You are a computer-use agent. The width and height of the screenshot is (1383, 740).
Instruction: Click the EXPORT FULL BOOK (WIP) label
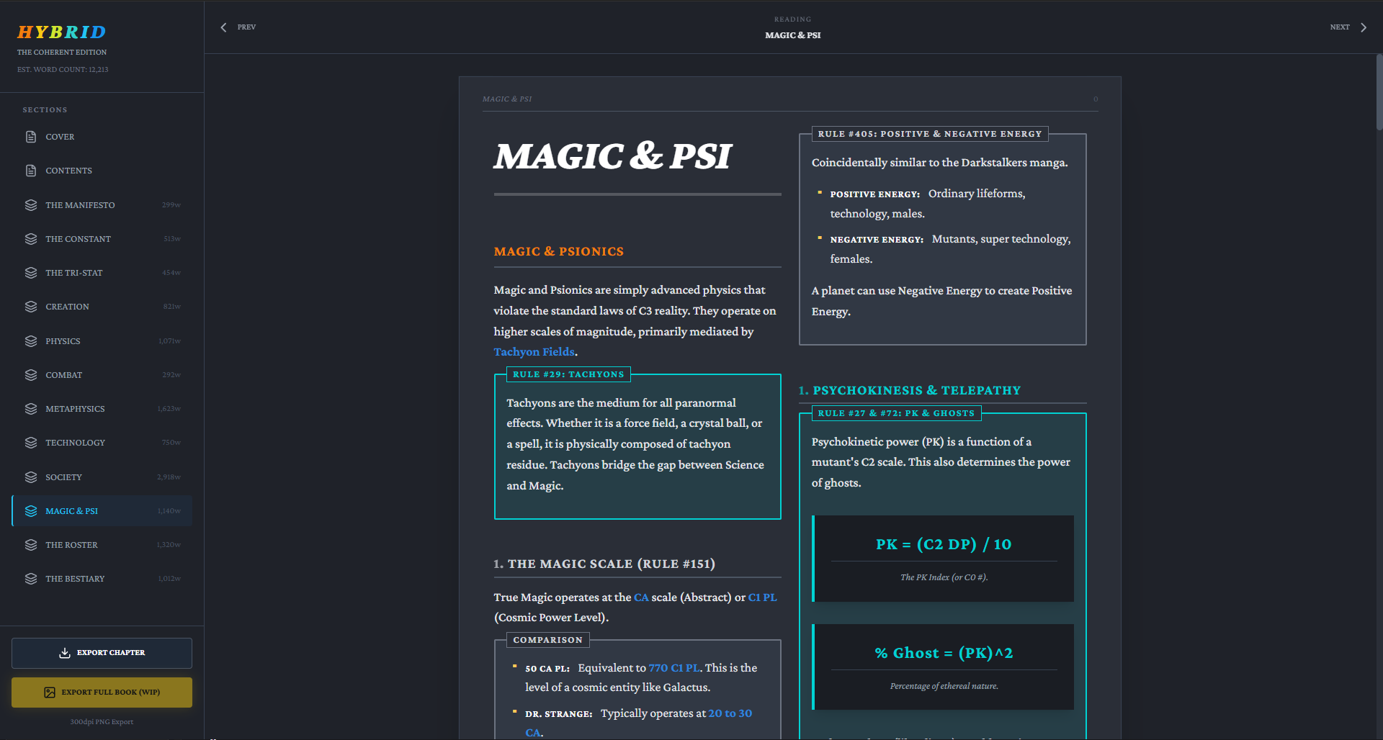click(x=111, y=692)
